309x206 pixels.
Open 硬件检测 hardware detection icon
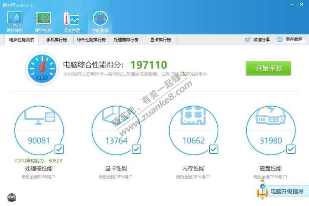pyautogui.click(x=43, y=21)
